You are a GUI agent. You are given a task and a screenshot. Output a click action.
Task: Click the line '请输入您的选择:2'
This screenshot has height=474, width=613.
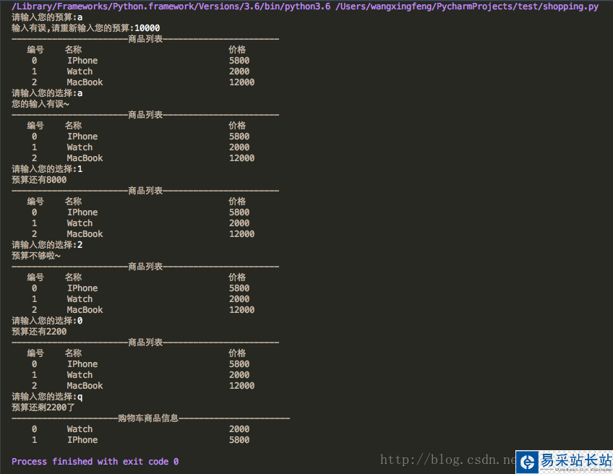(x=47, y=245)
